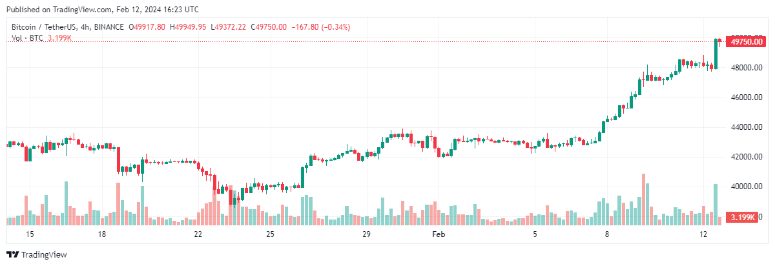The image size is (775, 266).
Task: Click the date label 8 on time axis
Action: coord(607,233)
